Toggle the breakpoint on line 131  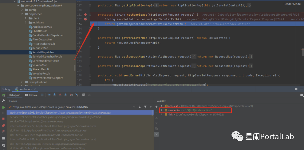(85, 14)
